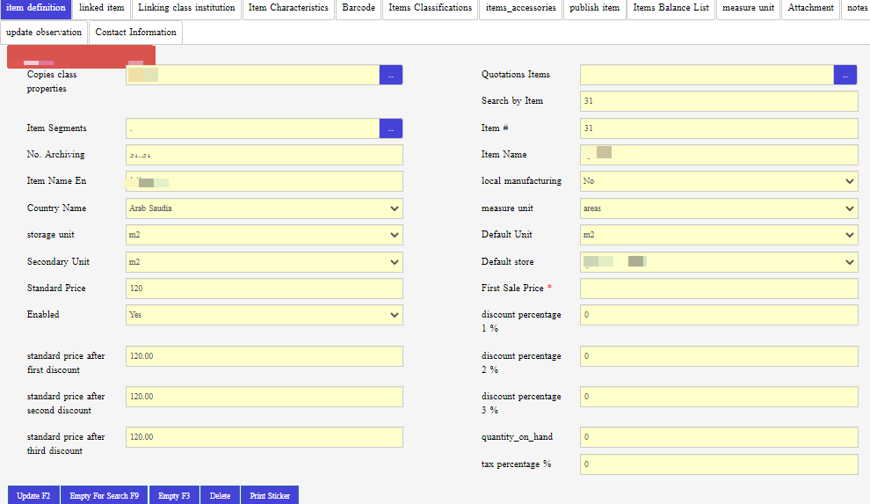This screenshot has height=504, width=870.
Task: Focus the First Sale Price field
Action: coord(718,289)
